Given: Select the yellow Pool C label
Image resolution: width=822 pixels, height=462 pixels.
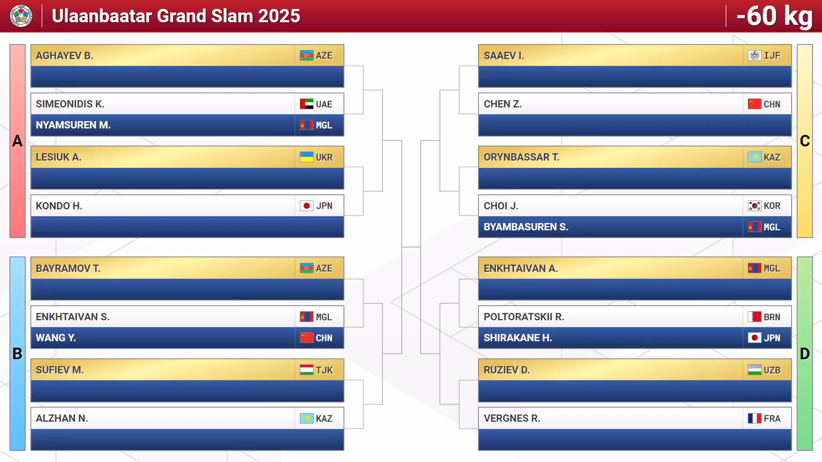Looking at the screenshot, I should click(x=804, y=141).
